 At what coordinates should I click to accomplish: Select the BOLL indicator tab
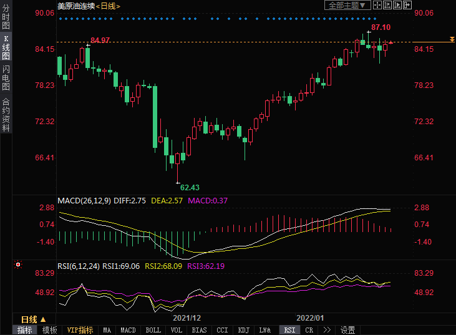click(153, 330)
